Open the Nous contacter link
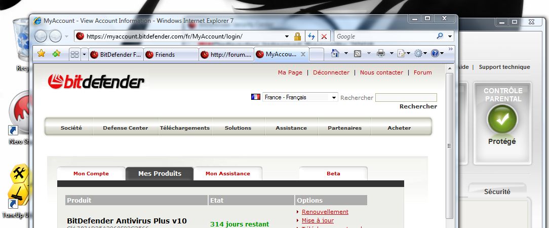Screen dimensions: 549x228 382,72
